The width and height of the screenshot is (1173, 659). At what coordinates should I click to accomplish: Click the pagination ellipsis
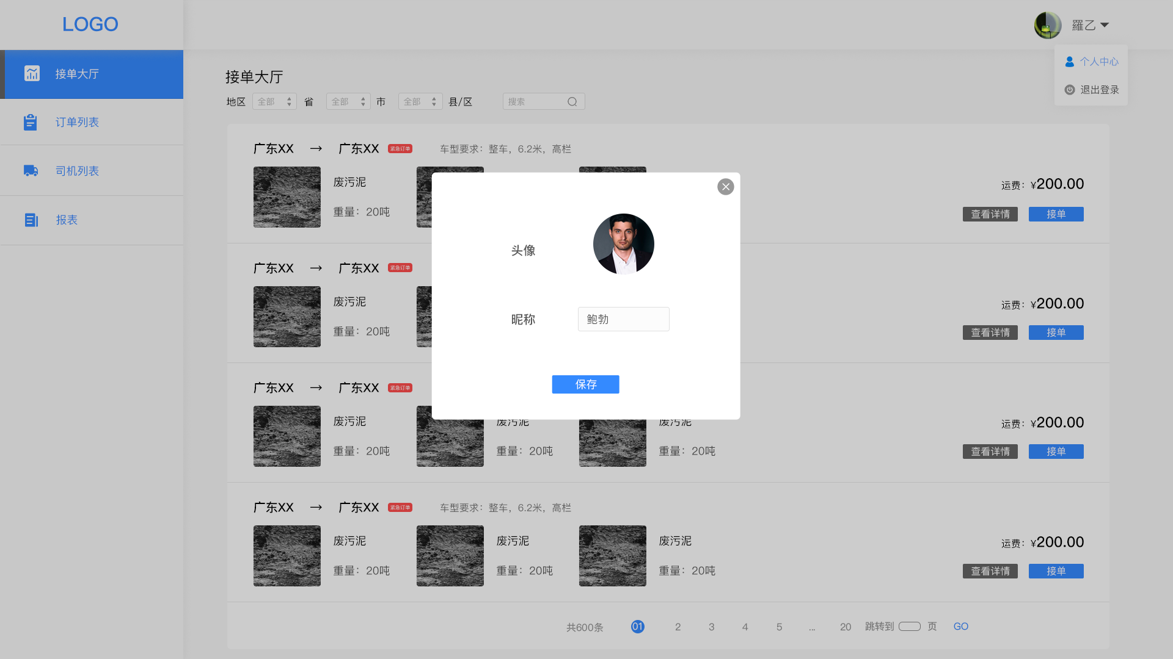tap(812, 628)
